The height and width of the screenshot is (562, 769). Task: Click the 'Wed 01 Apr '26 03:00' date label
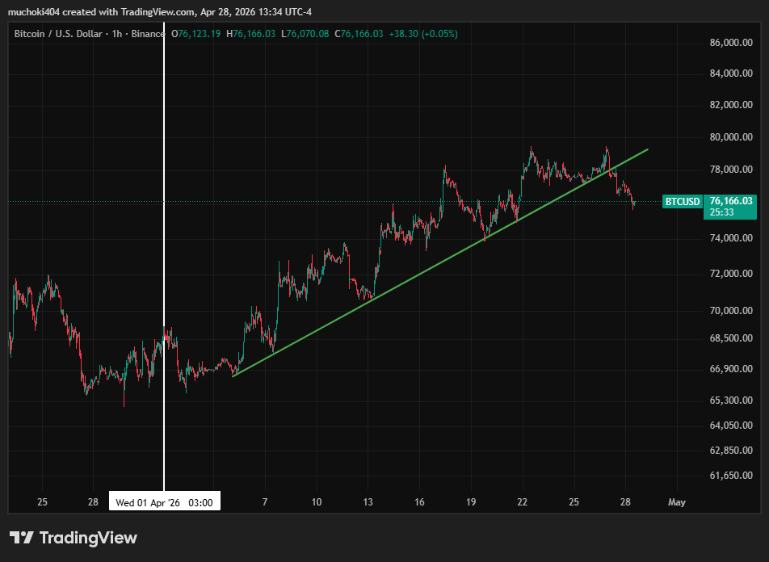pyautogui.click(x=164, y=502)
